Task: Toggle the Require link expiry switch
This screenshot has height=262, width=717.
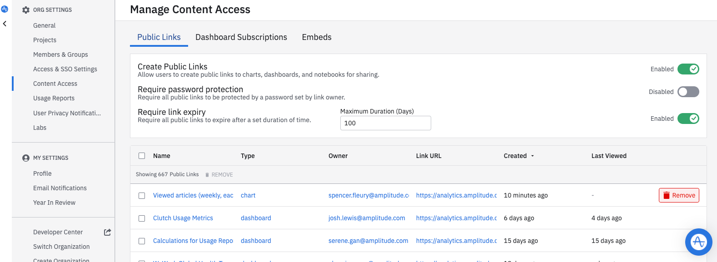Action: (x=688, y=119)
